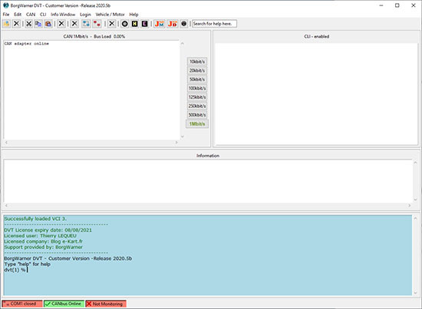
Task: Click the console scroll down arrow
Action: pos(415,293)
